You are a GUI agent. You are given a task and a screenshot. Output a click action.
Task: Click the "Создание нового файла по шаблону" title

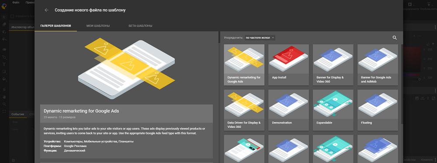(90, 10)
